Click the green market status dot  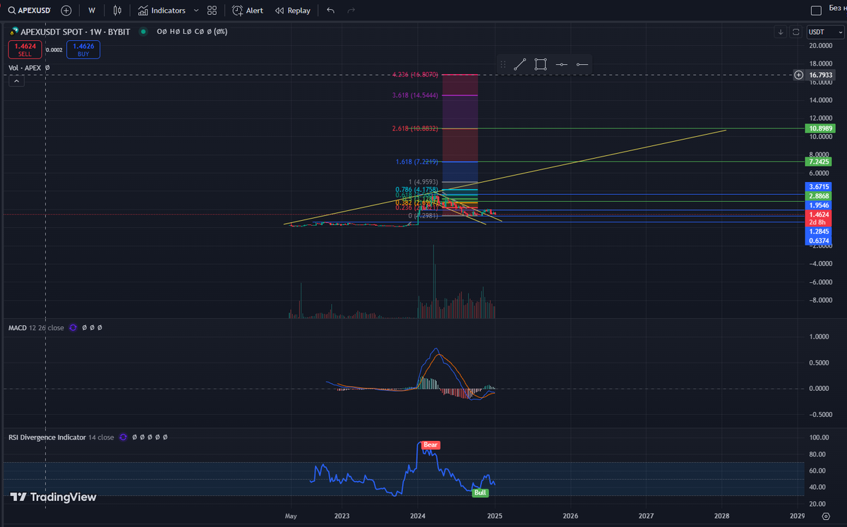pos(144,32)
